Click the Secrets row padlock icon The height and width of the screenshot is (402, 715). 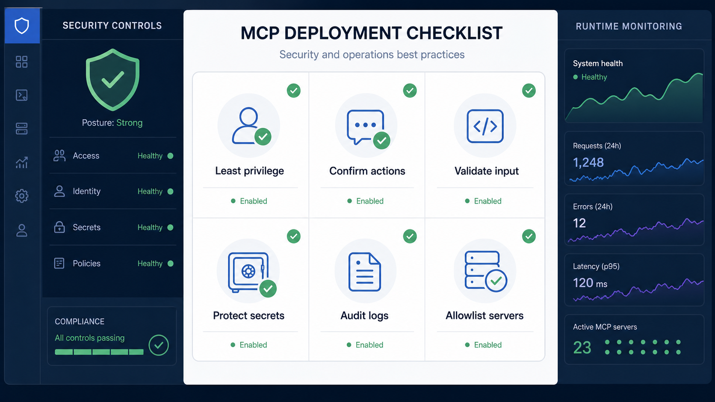pyautogui.click(x=59, y=227)
